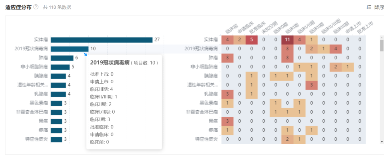
Task: Click the 胰腺癌 label in the heatmap
Action: [211, 76]
